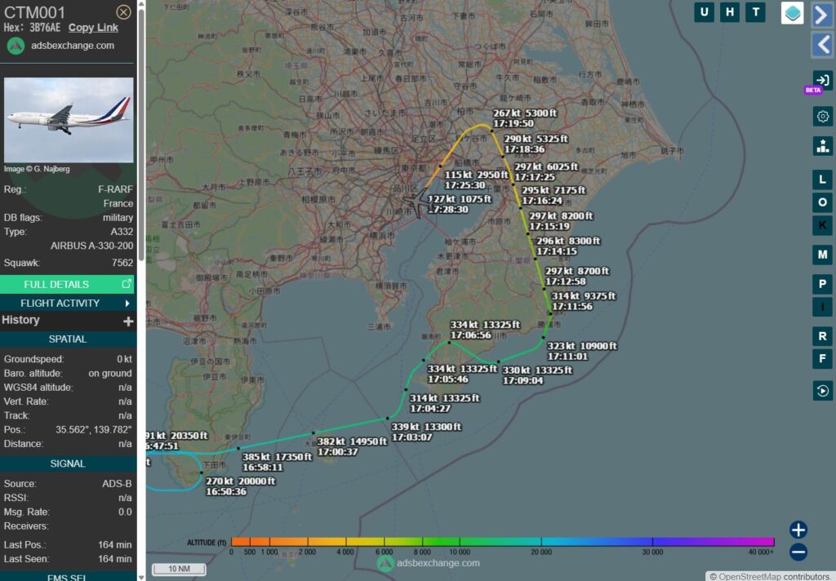The width and height of the screenshot is (836, 581).
Task: Toggle the U button at top
Action: point(704,12)
